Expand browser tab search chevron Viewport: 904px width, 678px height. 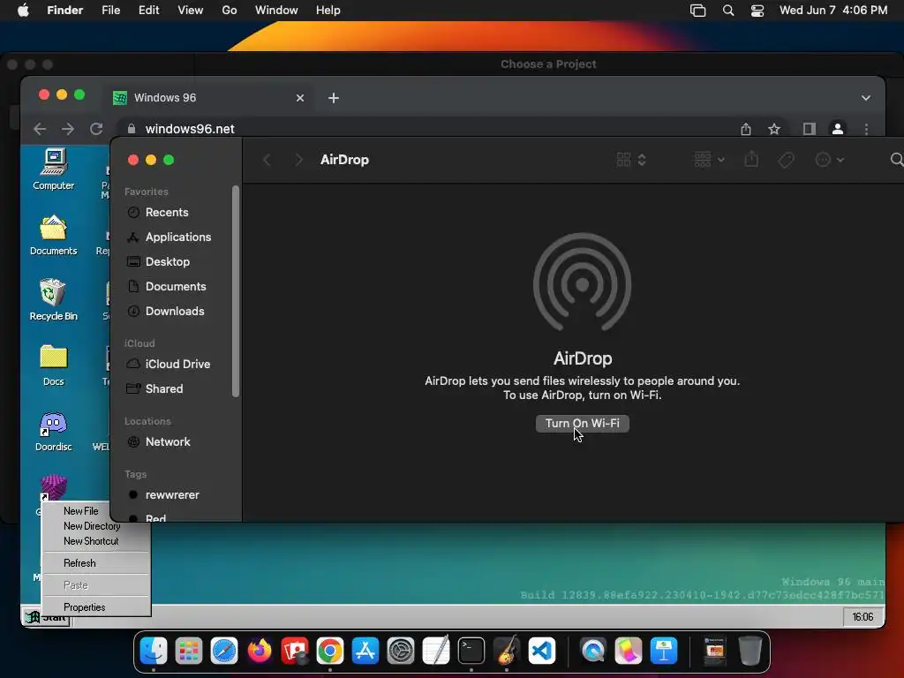pyautogui.click(x=866, y=98)
